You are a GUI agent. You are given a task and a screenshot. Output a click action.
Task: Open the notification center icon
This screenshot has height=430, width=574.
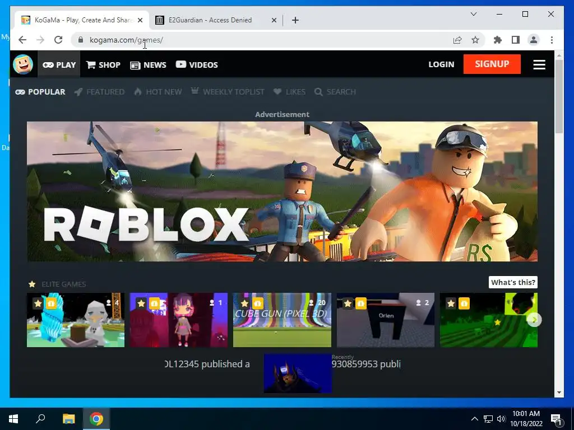(x=556, y=419)
